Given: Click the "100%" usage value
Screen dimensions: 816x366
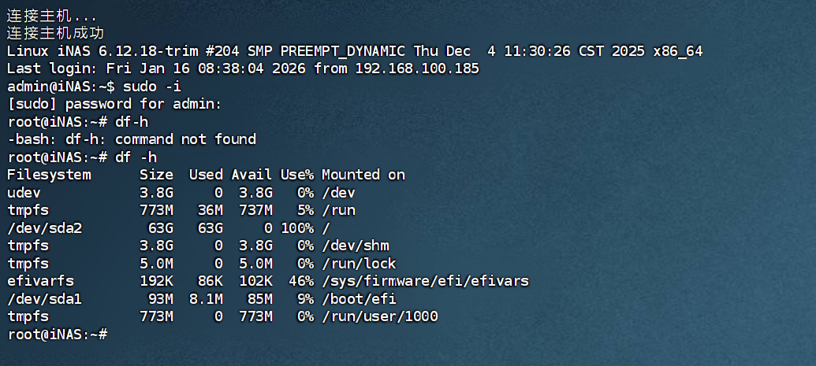Looking at the screenshot, I should [296, 227].
